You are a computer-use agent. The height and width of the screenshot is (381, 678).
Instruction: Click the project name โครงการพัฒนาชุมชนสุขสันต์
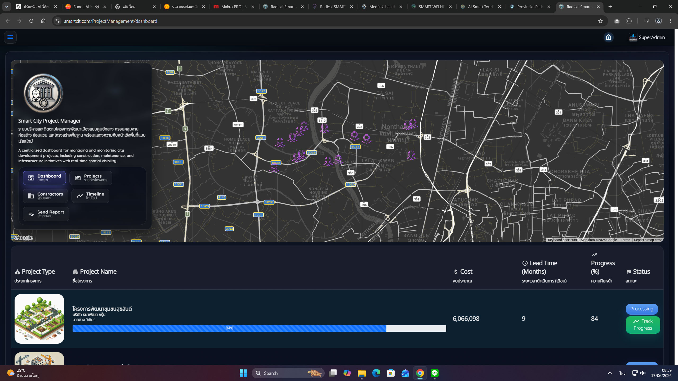(102, 309)
